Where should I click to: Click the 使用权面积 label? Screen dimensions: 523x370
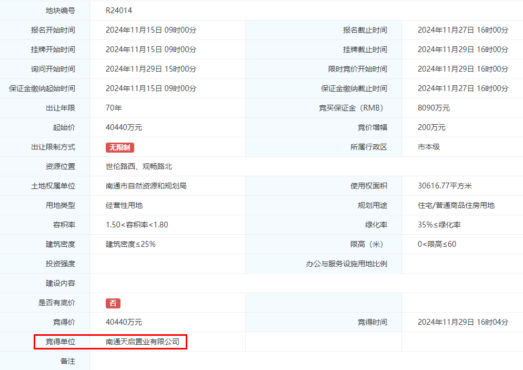(x=368, y=186)
